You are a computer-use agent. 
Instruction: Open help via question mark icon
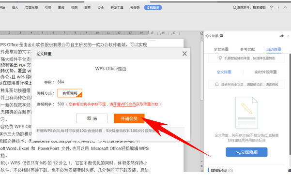[x=271, y=8]
